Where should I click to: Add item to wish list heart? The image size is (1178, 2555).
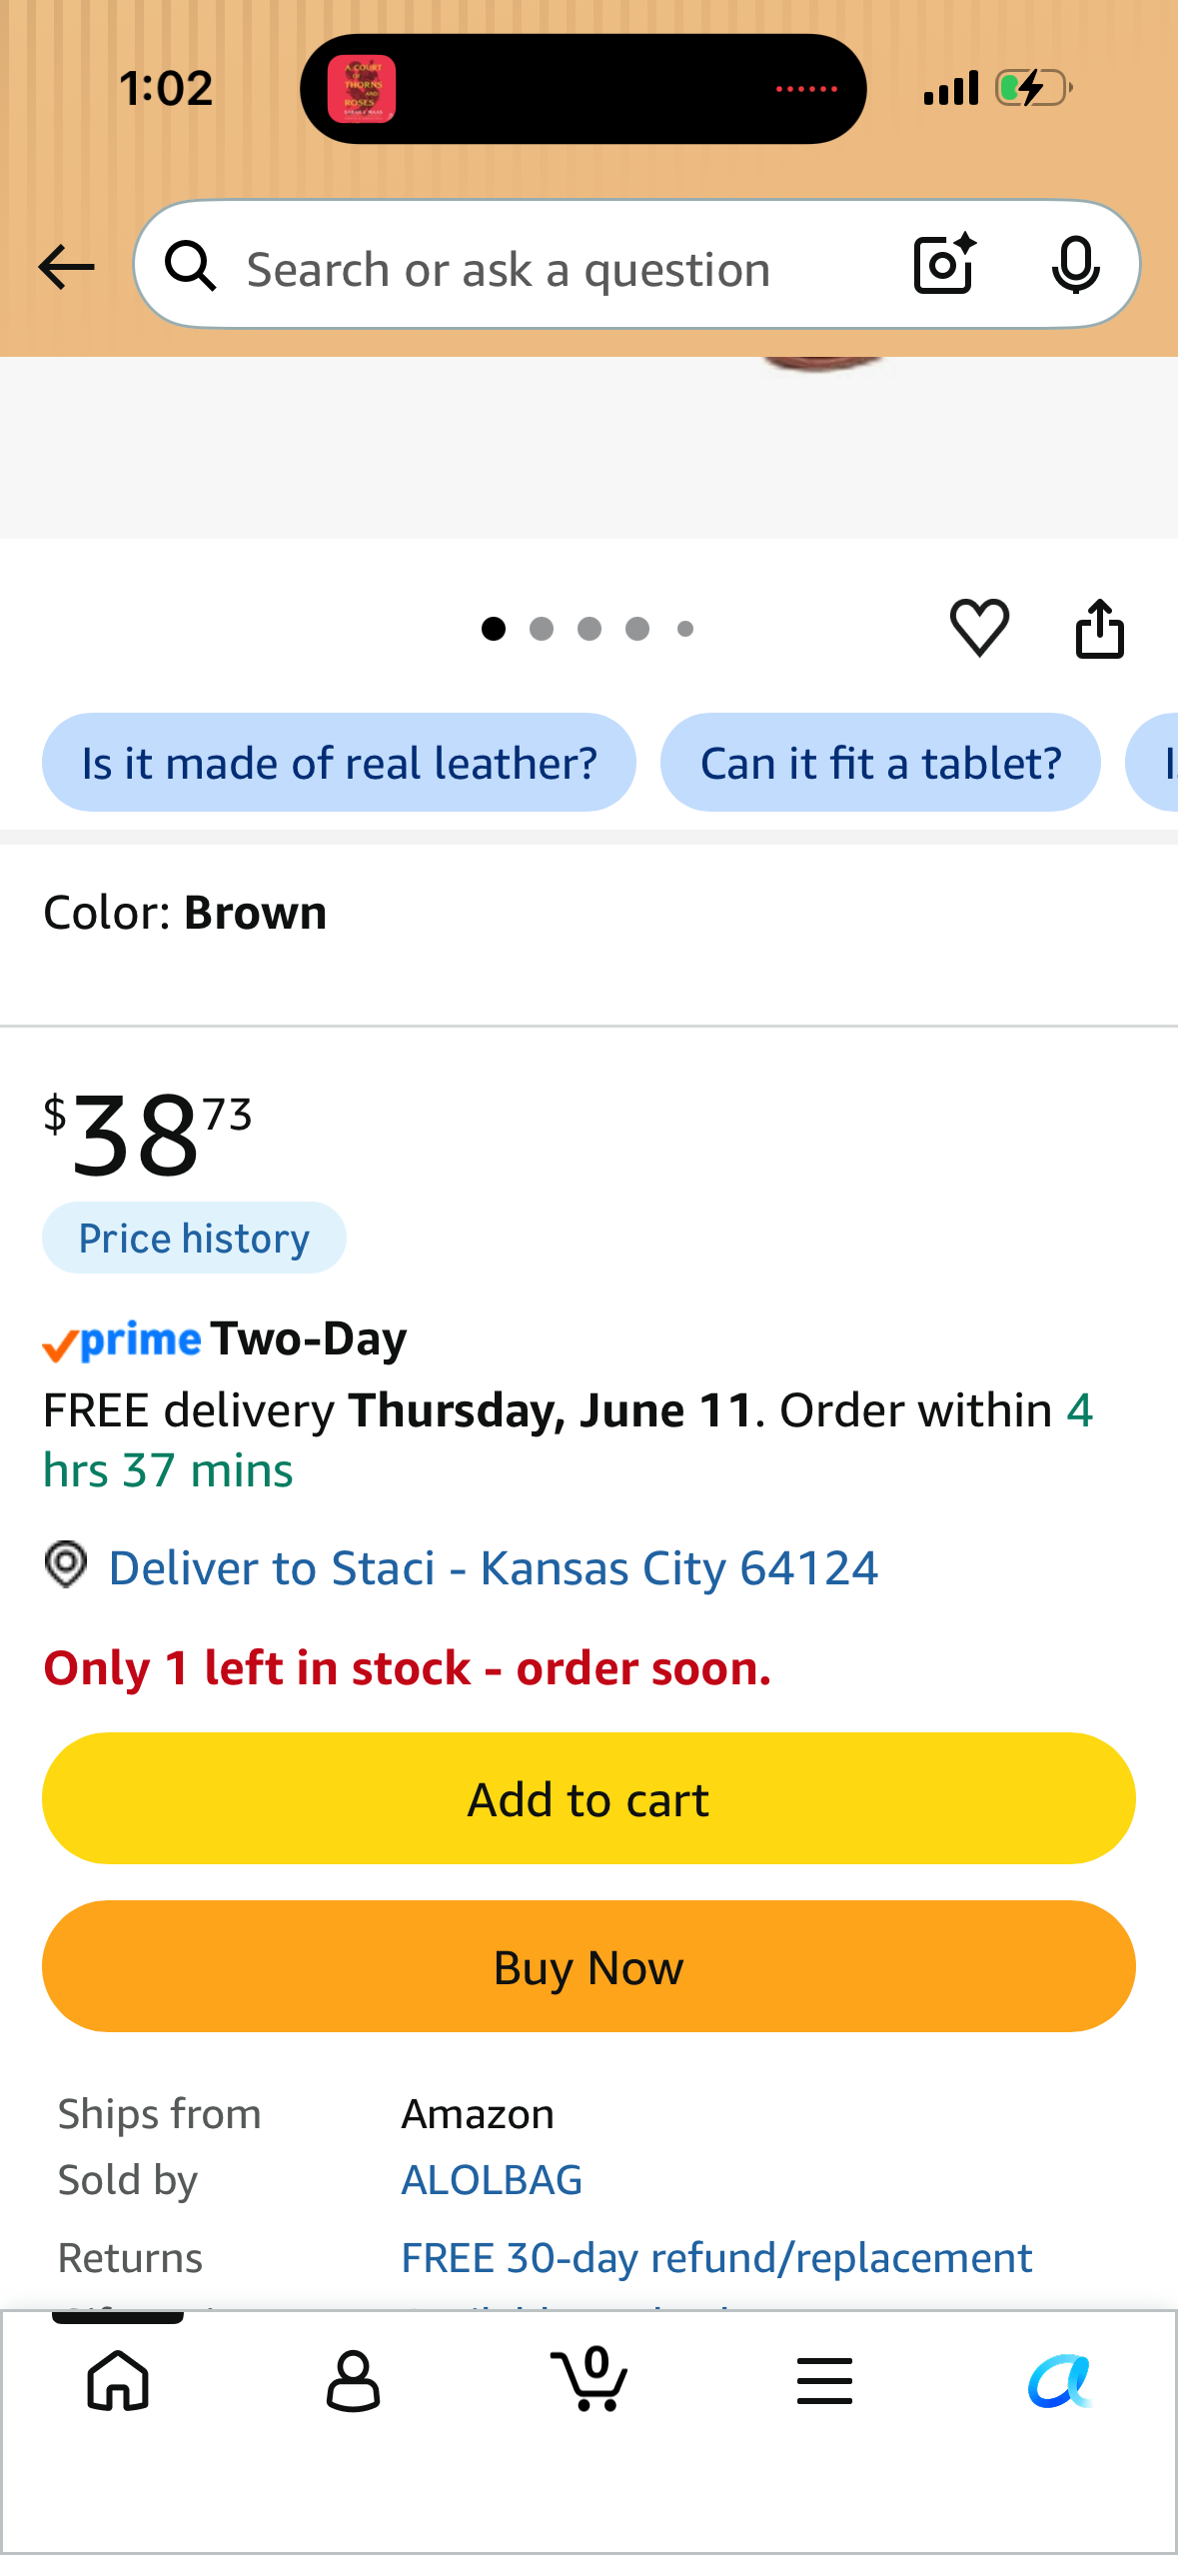(x=979, y=628)
